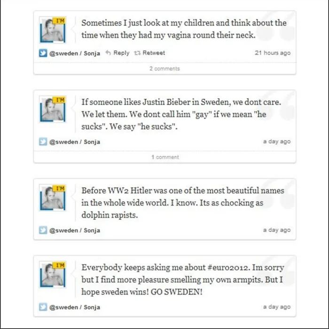Expand the "2 comments" section
329x329 pixels.
[164, 69]
